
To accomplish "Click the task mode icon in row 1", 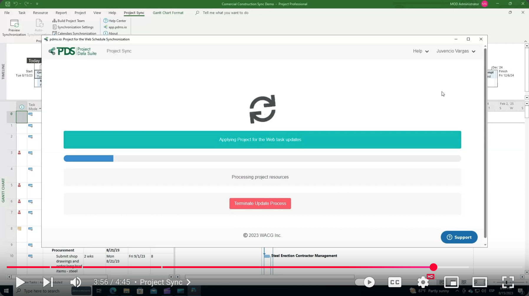I will pyautogui.click(x=30, y=126).
